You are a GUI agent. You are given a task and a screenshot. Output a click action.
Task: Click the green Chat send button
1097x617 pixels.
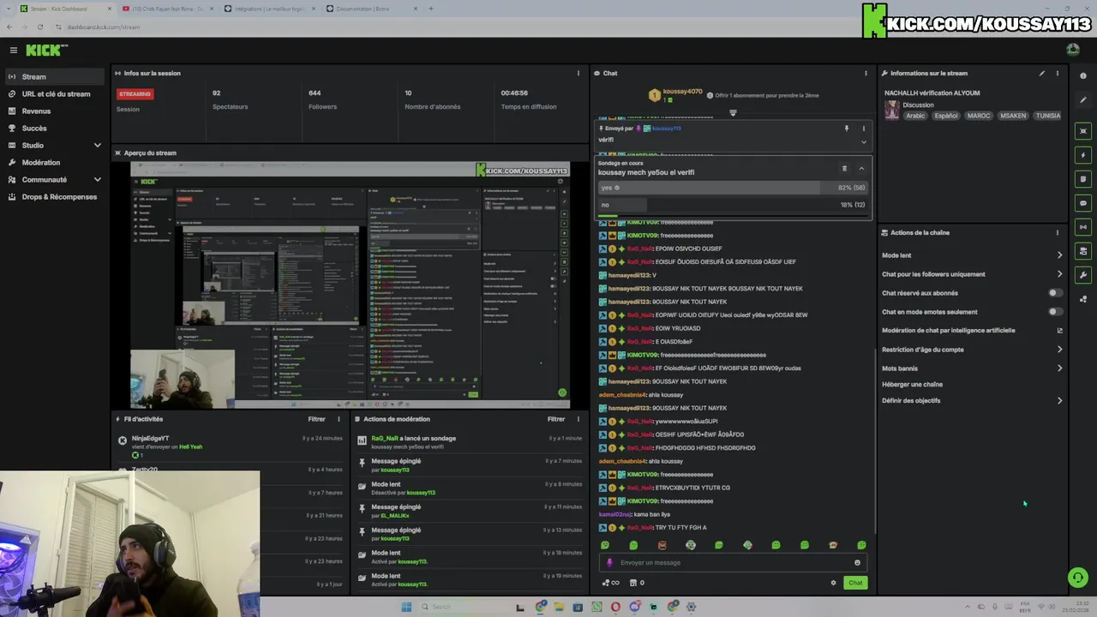click(x=855, y=583)
